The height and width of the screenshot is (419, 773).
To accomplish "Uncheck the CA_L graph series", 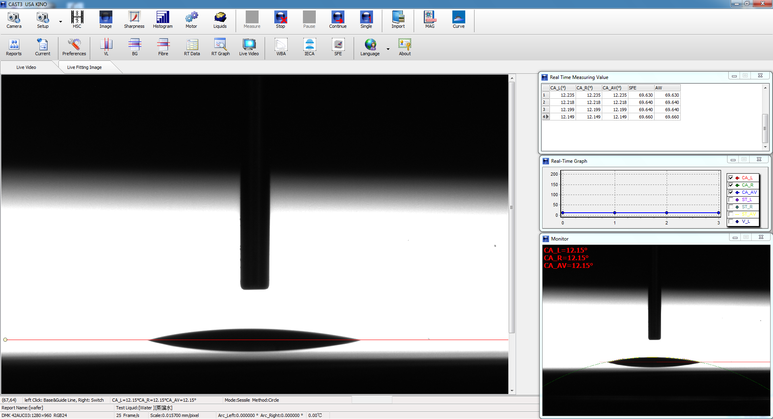I will (731, 178).
